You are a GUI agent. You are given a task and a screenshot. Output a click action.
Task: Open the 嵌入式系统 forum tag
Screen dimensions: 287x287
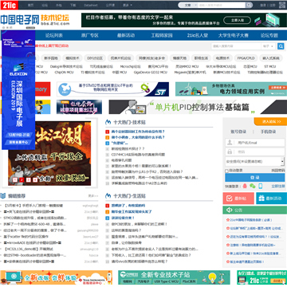tap(271, 58)
